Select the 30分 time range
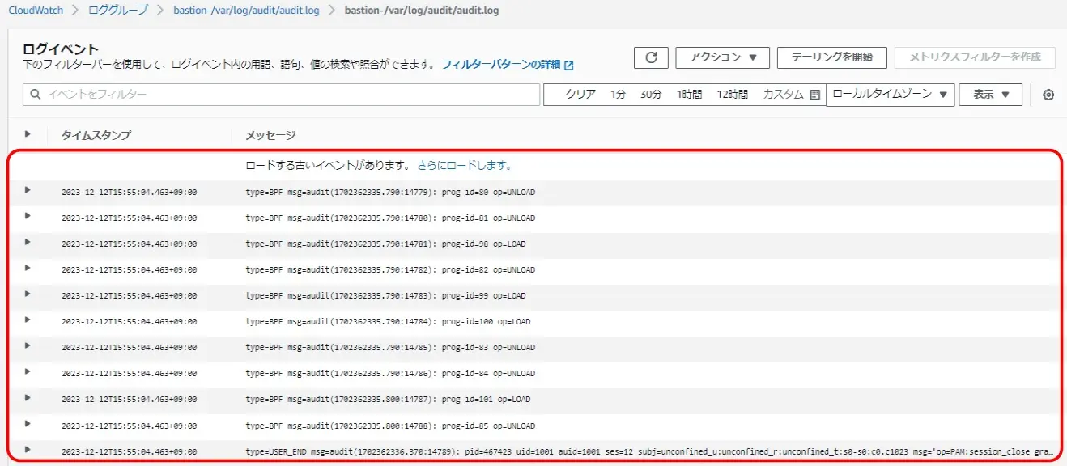 (x=651, y=95)
